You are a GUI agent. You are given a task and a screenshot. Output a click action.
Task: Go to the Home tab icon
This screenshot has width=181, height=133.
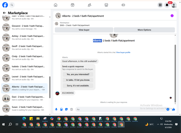[55, 5]
